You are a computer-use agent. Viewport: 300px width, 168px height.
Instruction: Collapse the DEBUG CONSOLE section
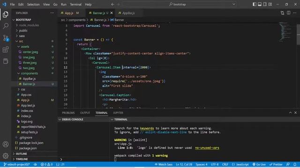[x=83, y=119]
